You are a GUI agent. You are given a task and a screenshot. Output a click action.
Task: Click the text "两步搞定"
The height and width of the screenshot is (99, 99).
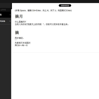(x=19, y=38)
